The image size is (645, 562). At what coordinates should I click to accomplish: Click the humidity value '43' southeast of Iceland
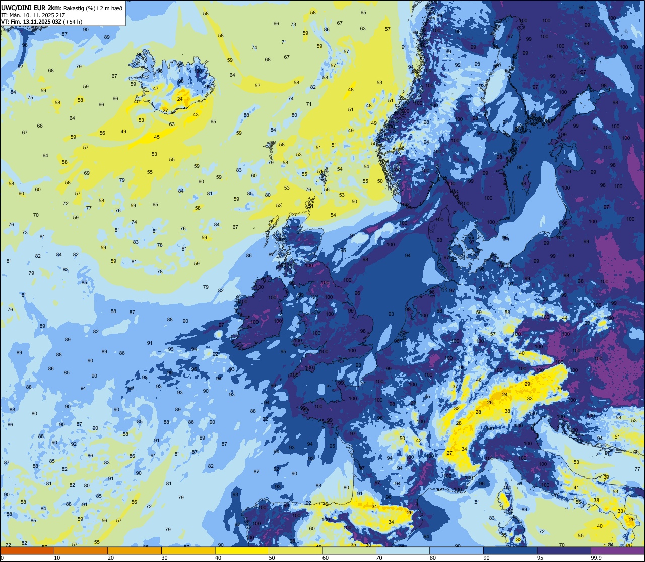[196, 115]
